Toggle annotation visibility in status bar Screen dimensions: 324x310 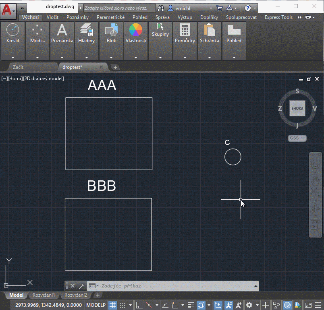coord(229,305)
